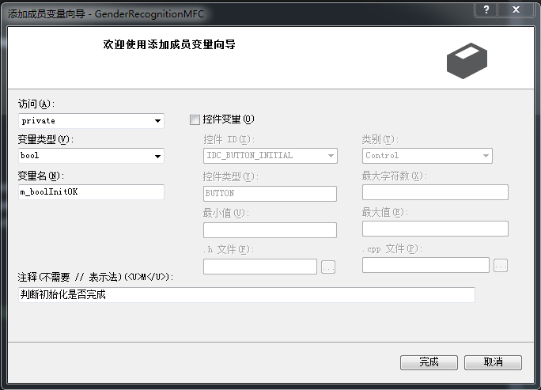Image resolution: width=541 pixels, height=390 pixels.
Task: Click the browse button beside .h file field
Action: [328, 267]
